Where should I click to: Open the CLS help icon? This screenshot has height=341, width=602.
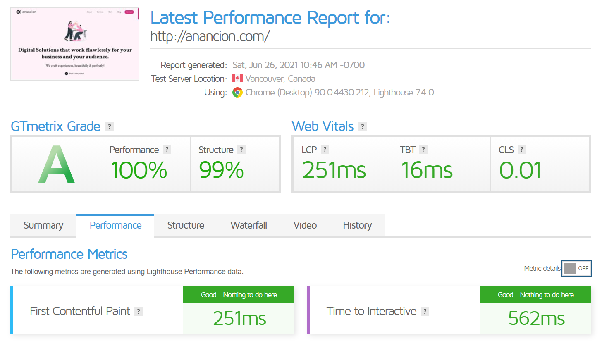point(522,149)
